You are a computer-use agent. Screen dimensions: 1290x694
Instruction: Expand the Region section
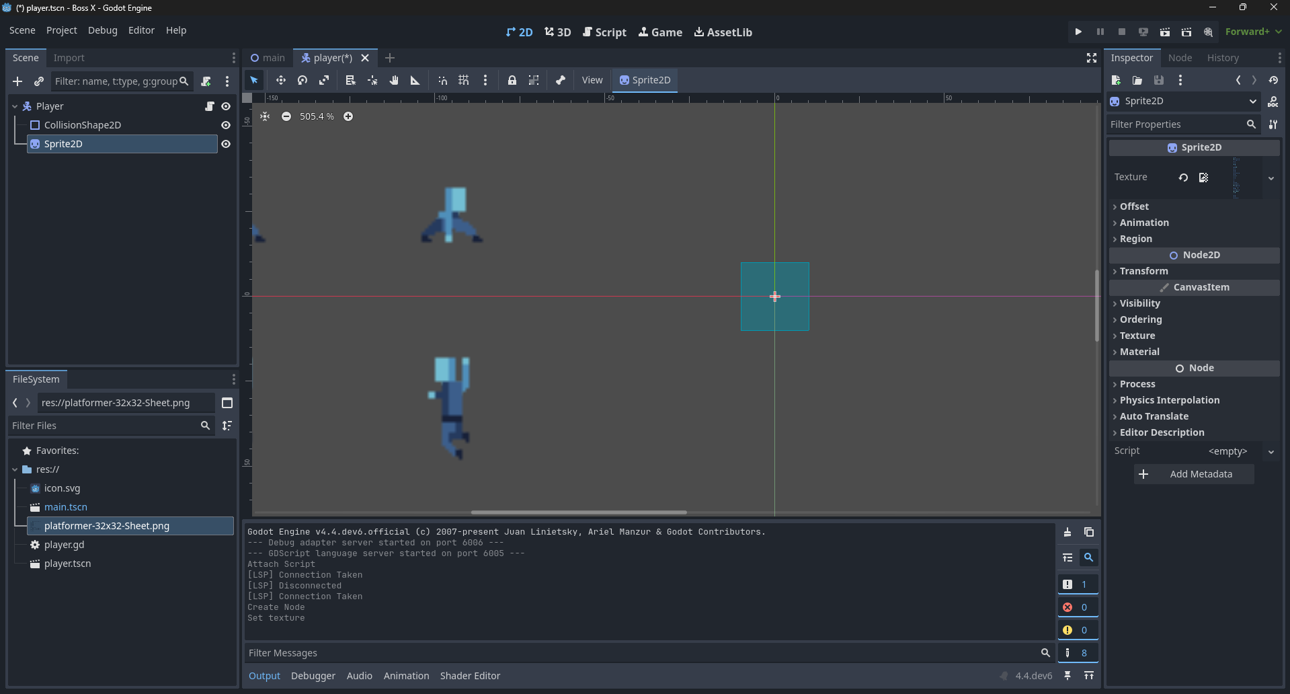pos(1194,239)
